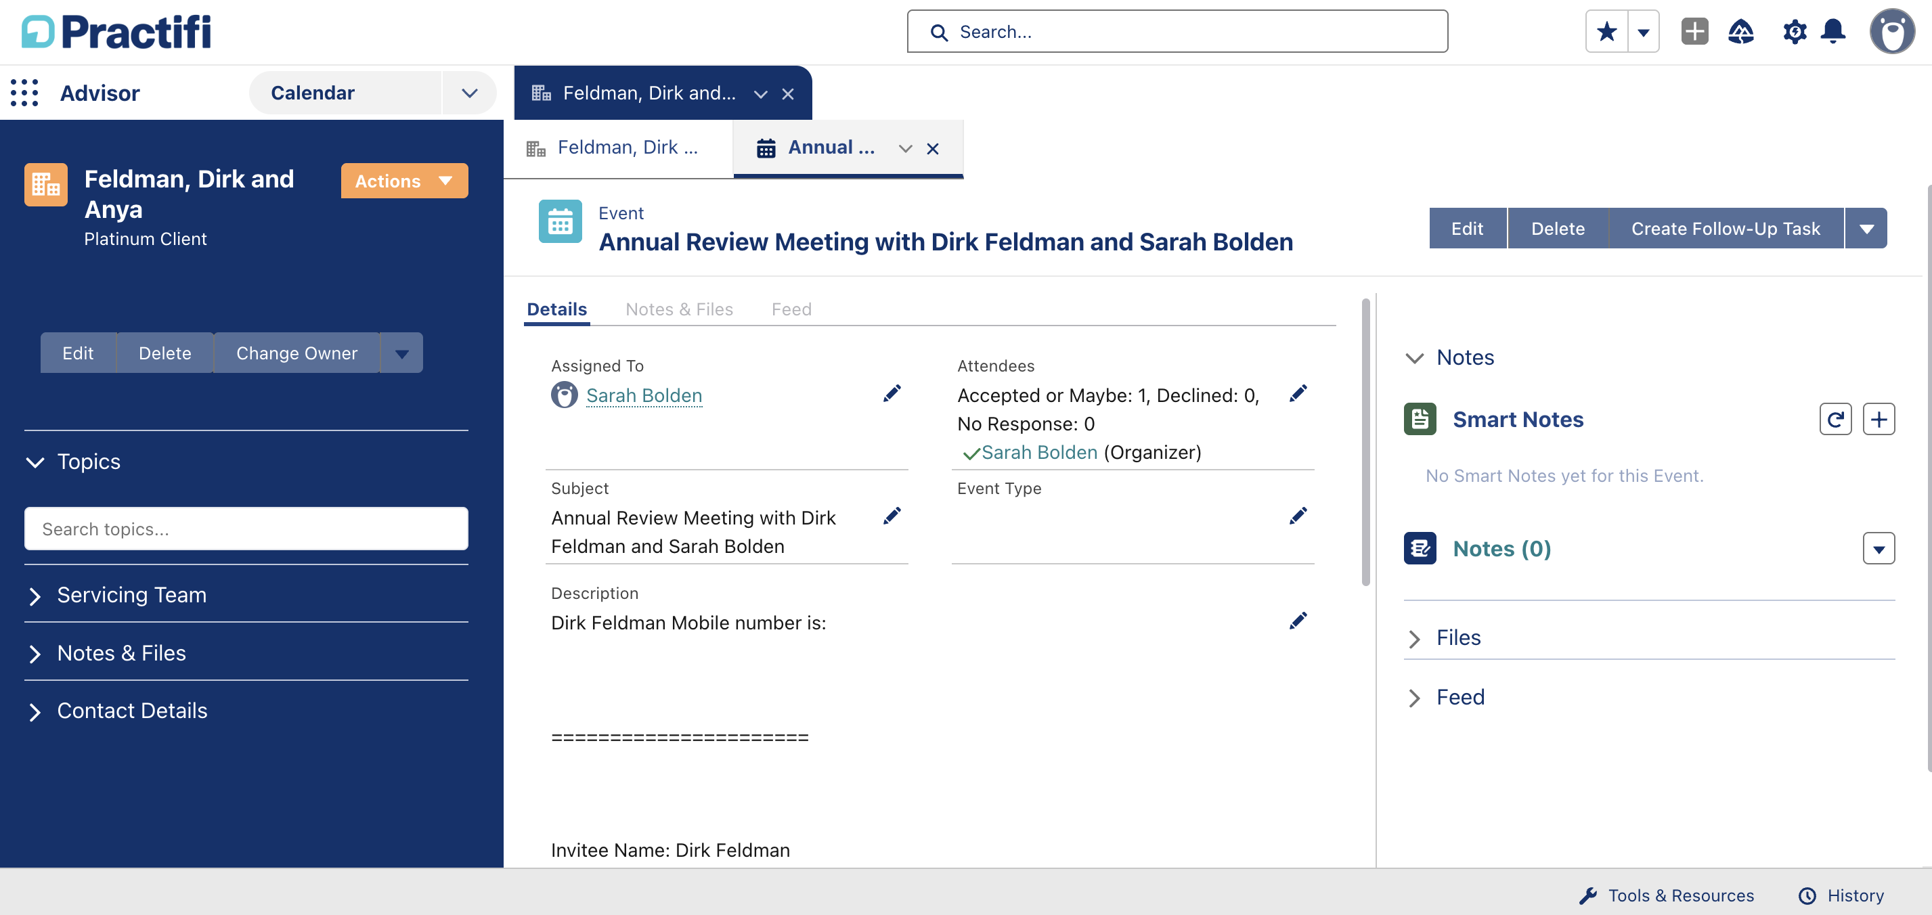The width and height of the screenshot is (1932, 915).
Task: Open Sarah Bolden organizer link
Action: [x=1038, y=452]
